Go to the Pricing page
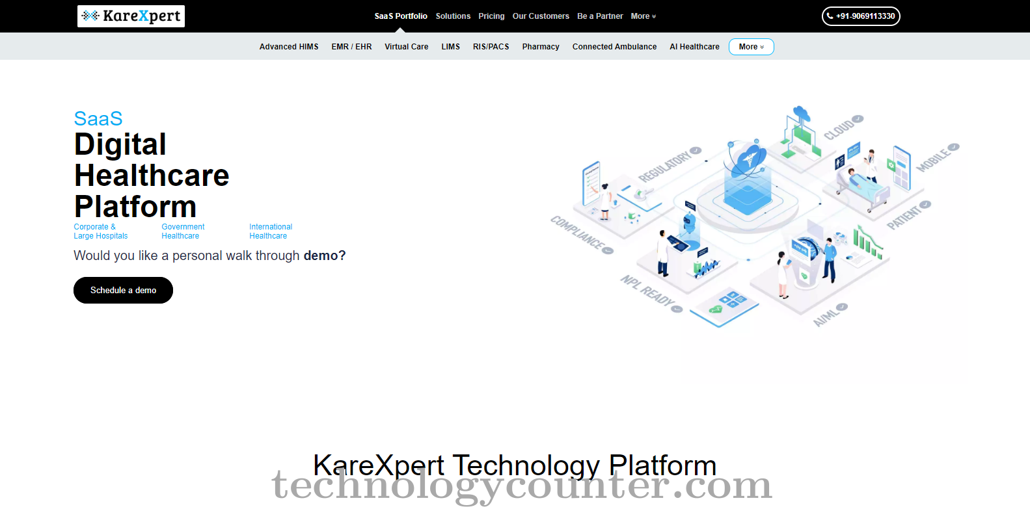 pos(491,16)
